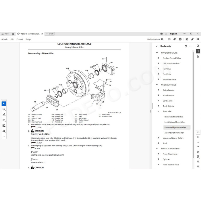The height and width of the screenshot is (201, 201).
Task: Collapse the UPPERSTRUCTURE bookmark
Action: [x=157, y=53]
